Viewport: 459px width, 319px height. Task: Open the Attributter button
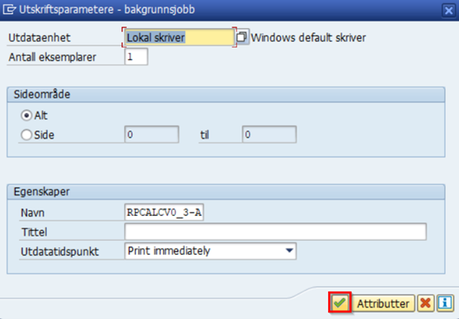point(383,303)
